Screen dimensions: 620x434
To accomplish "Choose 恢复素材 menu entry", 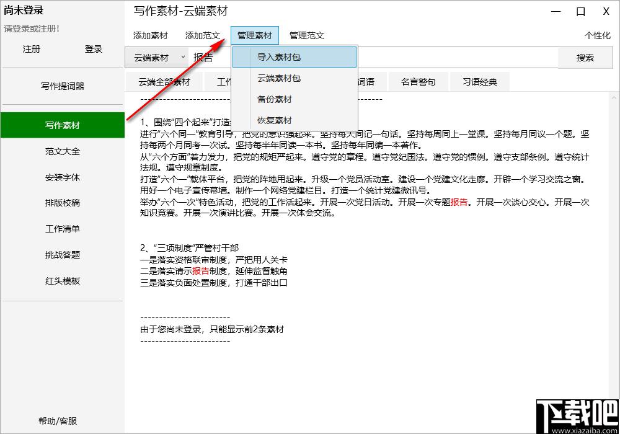I will [x=294, y=120].
